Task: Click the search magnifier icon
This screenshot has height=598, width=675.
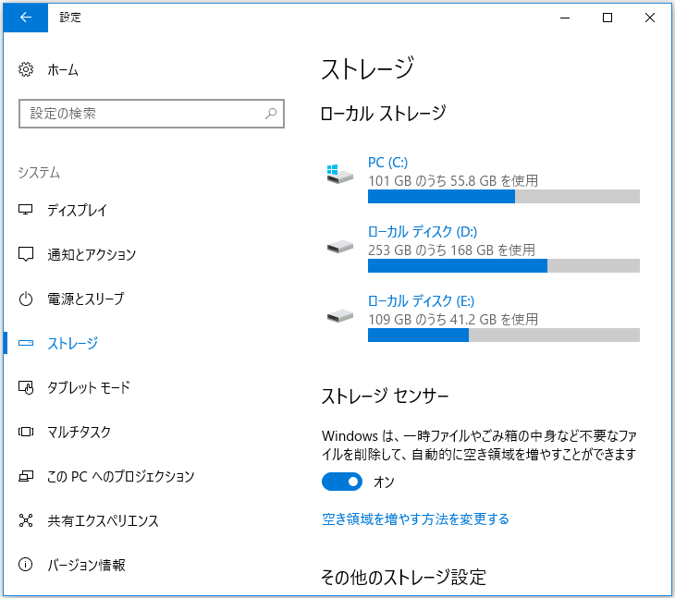Action: [x=271, y=114]
